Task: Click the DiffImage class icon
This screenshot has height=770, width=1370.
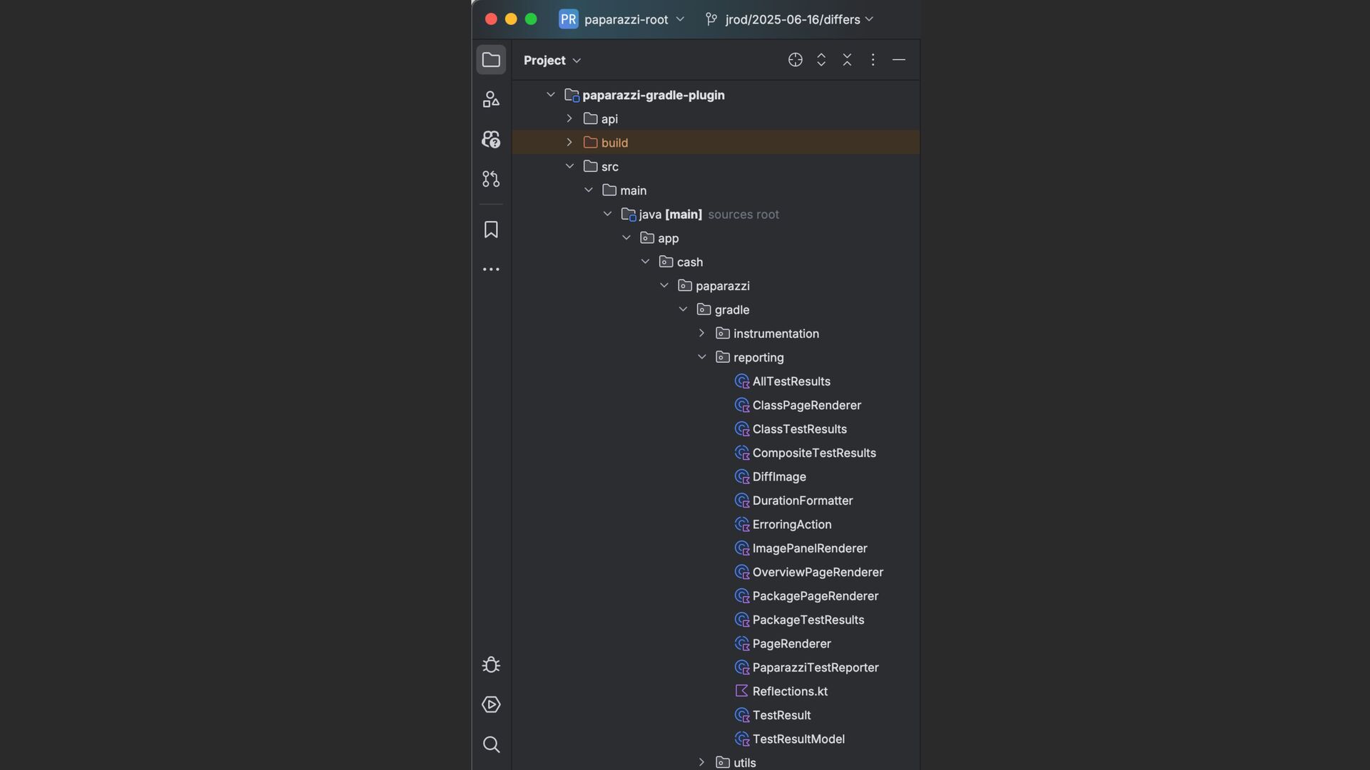Action: coord(742,477)
